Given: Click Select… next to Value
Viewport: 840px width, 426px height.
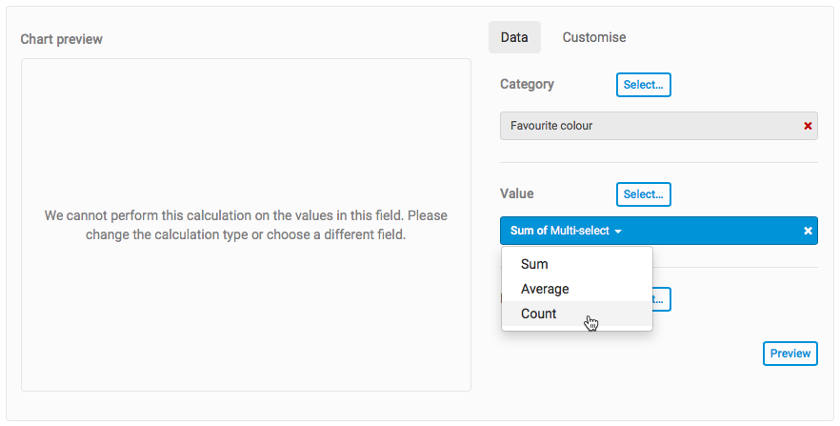Looking at the screenshot, I should click(x=643, y=194).
